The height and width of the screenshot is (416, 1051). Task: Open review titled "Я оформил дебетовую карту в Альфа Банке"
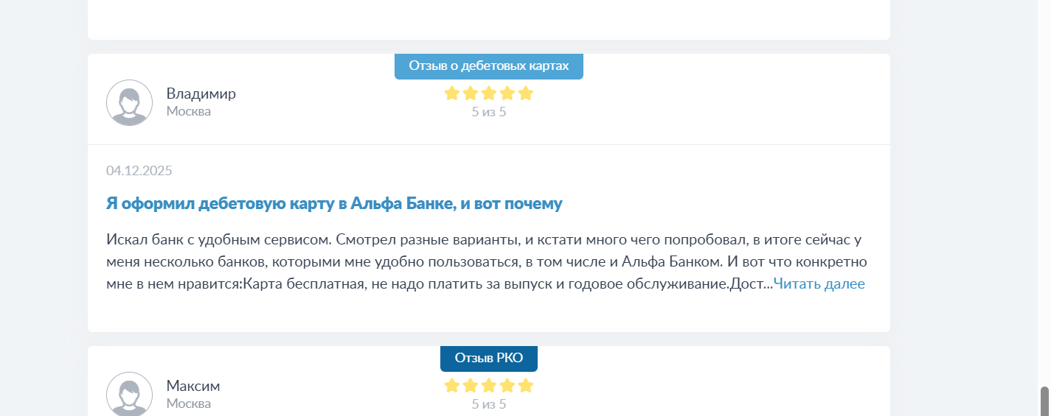pos(334,204)
